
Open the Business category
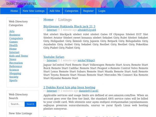(15, 35)
